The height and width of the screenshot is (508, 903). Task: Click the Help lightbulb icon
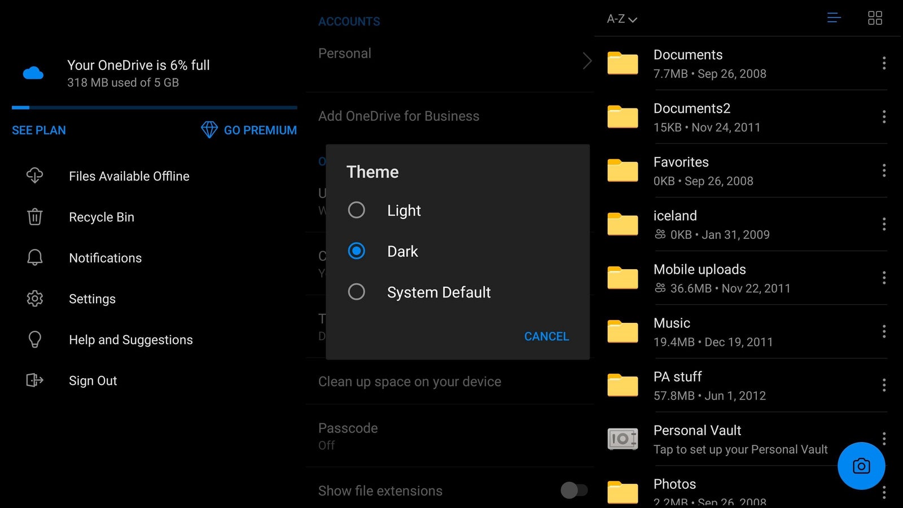[35, 339]
